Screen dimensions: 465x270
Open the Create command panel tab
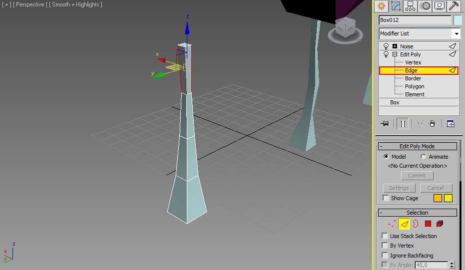click(x=382, y=6)
